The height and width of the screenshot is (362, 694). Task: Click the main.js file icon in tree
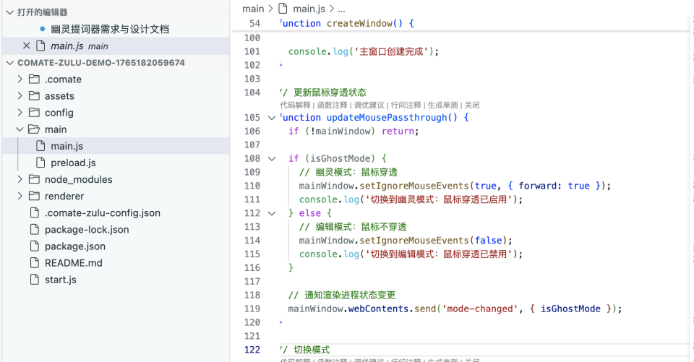40,146
